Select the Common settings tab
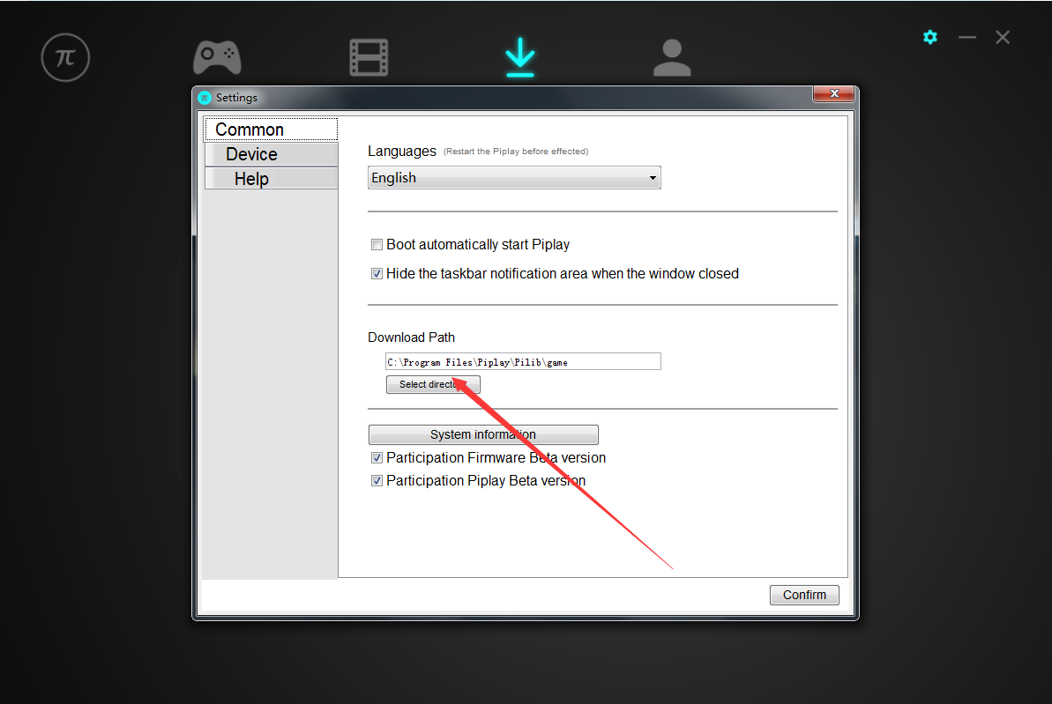The width and height of the screenshot is (1052, 704). pos(271,130)
